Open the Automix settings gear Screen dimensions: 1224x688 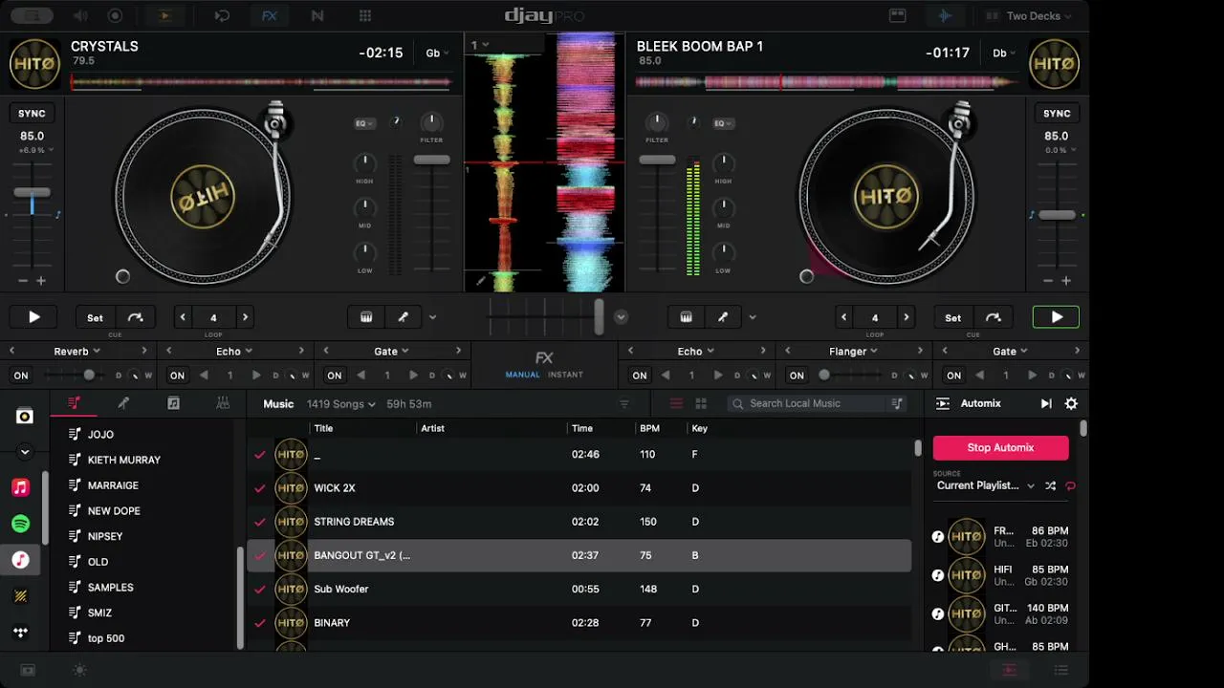(x=1071, y=404)
